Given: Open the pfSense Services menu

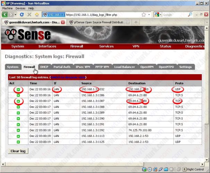Looking at the screenshot, I should pos(106,46).
